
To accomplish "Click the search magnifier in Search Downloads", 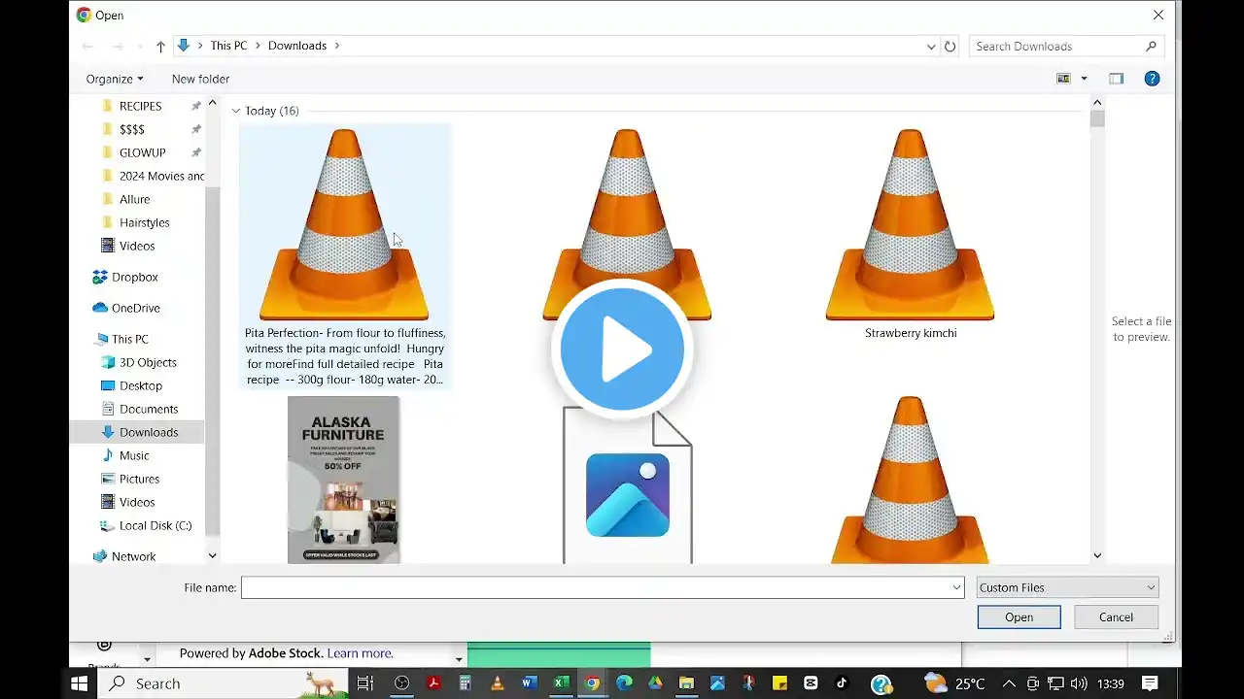I will [1151, 46].
